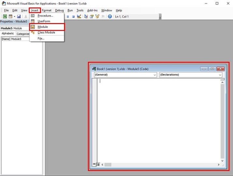Expand the (Declarations) procedure dropdown
Image resolution: width=233 pixels, height=176 pixels.
coord(220,75)
